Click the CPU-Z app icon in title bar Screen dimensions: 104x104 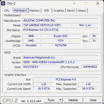tap(3, 3)
